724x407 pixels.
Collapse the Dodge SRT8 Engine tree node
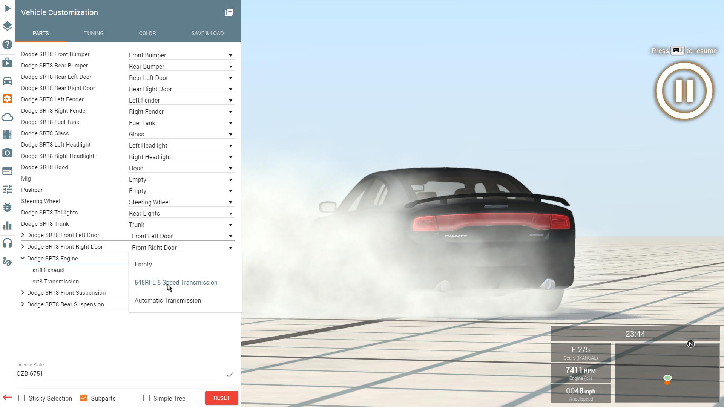(x=23, y=258)
